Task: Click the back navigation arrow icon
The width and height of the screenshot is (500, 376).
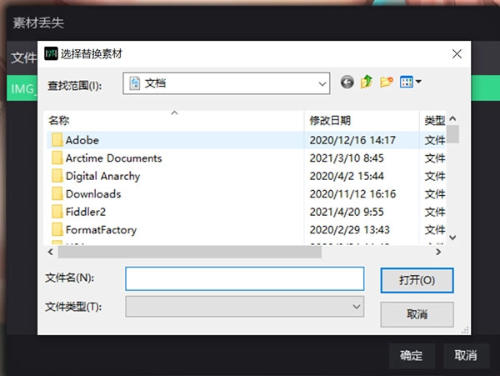Action: [347, 83]
